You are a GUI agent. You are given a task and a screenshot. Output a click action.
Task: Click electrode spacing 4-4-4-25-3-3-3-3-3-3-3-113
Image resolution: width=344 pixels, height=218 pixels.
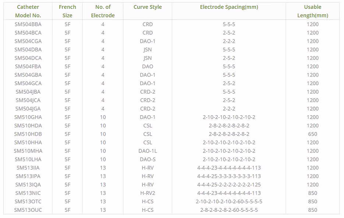(x=229, y=176)
